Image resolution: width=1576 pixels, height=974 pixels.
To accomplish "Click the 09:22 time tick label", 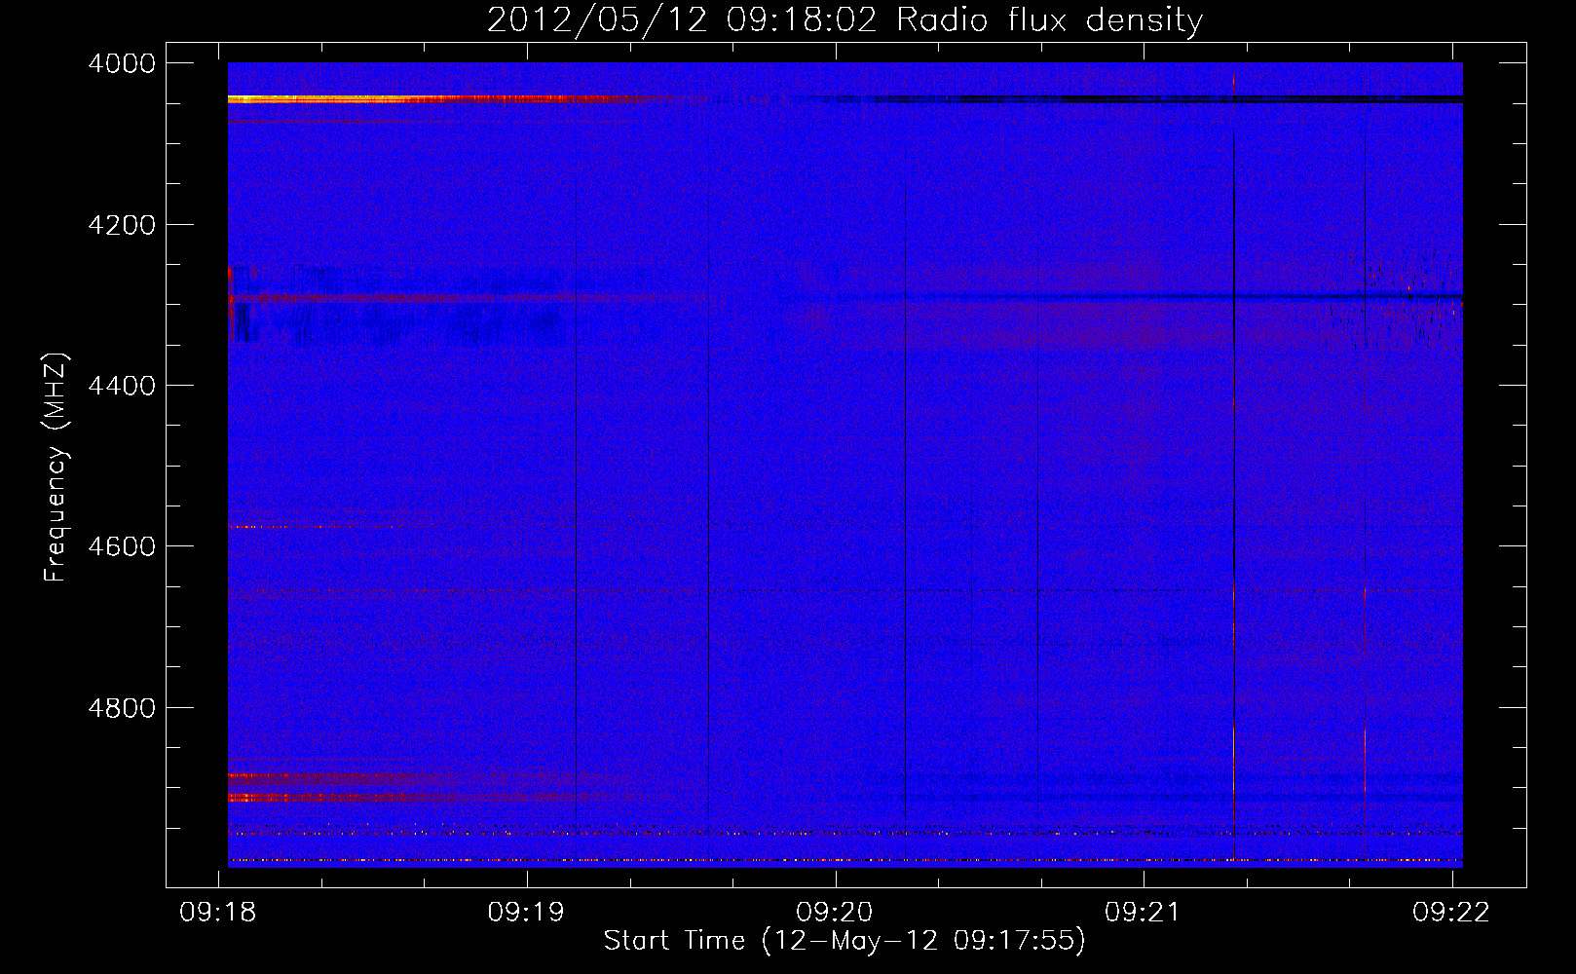I will [x=1452, y=912].
